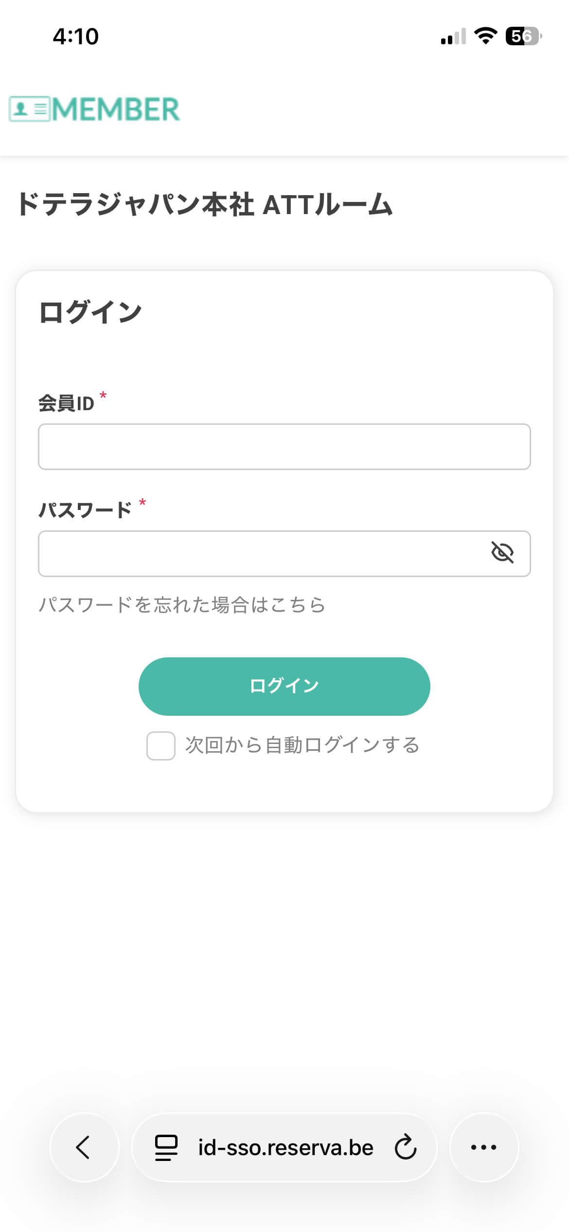Tap the 4:10 clock in the status bar
The width and height of the screenshot is (569, 1232).
(x=76, y=36)
